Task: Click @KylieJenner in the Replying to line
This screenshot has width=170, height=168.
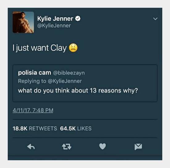Action: coord(65,81)
